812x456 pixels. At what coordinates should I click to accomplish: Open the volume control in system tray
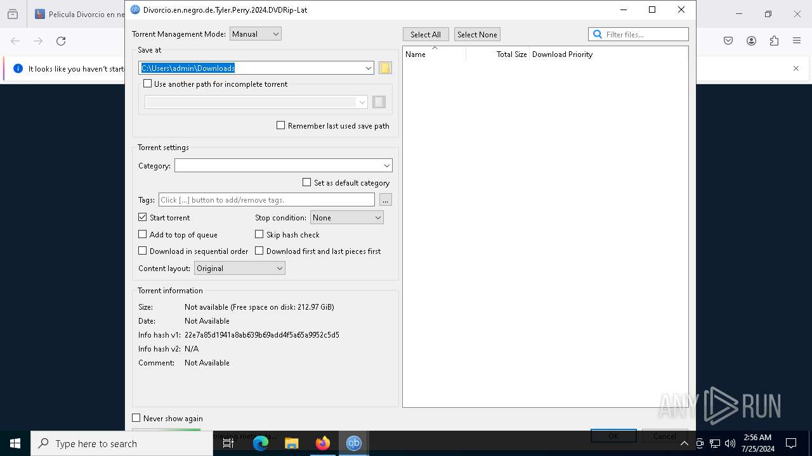click(730, 443)
